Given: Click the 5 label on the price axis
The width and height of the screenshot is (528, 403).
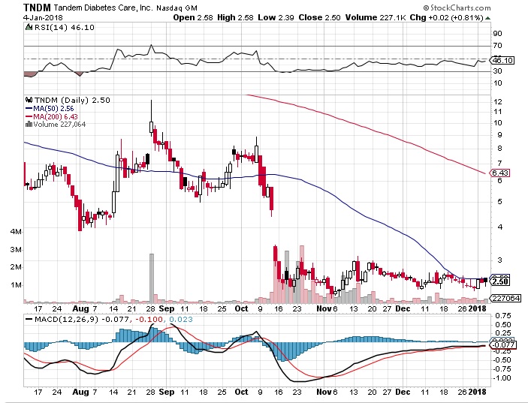Looking at the screenshot, I should click(499, 202).
